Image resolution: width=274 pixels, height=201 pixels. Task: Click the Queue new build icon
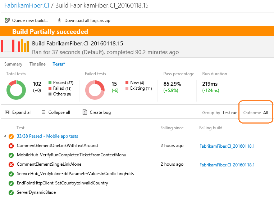coord(7,20)
